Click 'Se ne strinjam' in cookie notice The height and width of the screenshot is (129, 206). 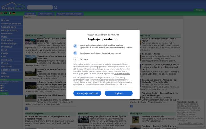click(196, 123)
